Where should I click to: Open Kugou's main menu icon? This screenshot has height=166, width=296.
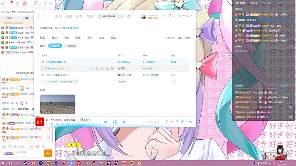tap(173, 16)
